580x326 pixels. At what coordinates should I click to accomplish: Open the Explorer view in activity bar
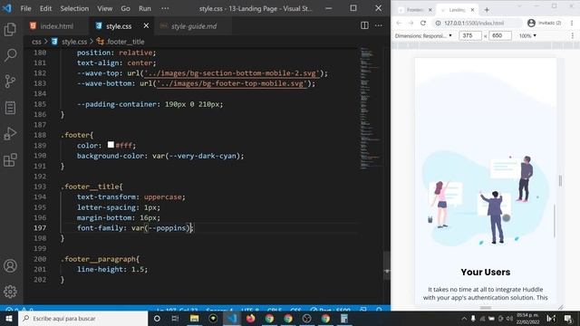10,29
